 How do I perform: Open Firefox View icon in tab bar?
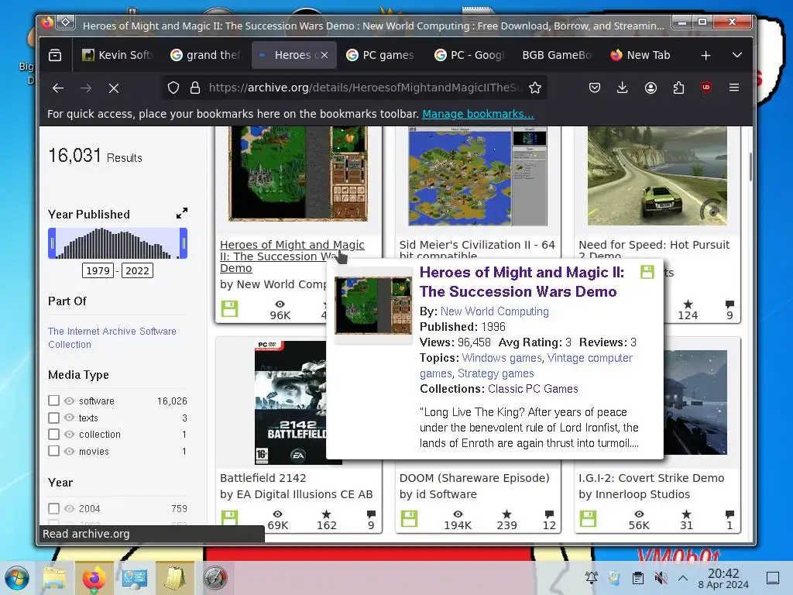point(55,55)
